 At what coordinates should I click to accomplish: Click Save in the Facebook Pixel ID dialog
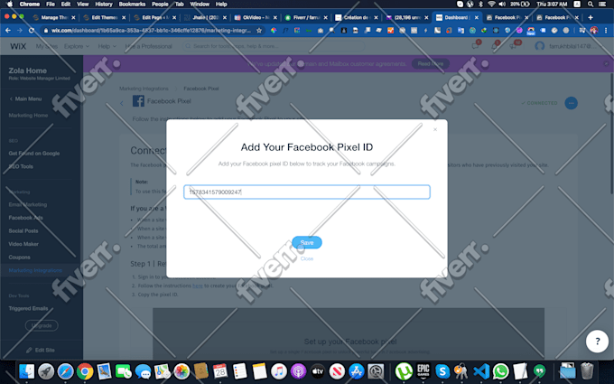click(x=307, y=242)
